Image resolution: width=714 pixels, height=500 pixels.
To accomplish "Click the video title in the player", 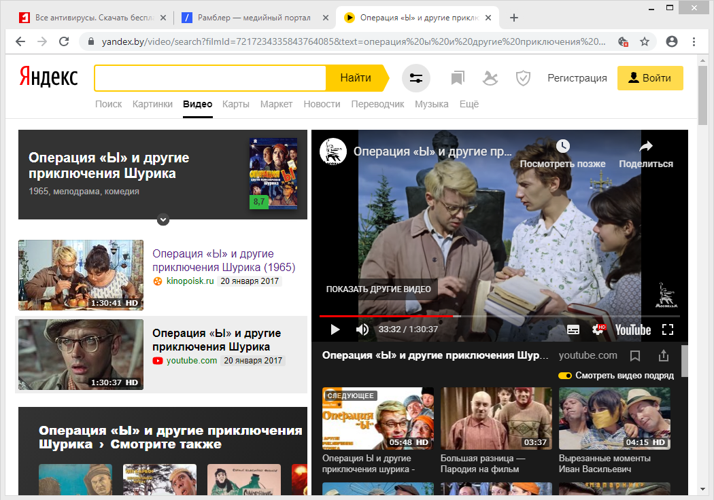I will [432, 151].
